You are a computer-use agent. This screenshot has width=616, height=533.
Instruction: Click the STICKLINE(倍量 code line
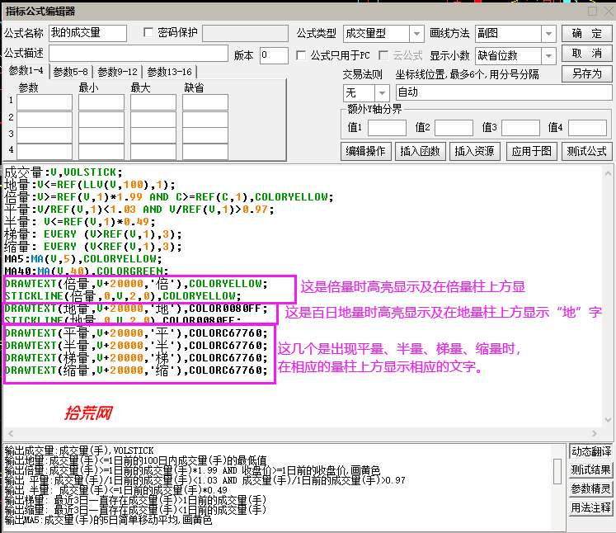[123, 295]
